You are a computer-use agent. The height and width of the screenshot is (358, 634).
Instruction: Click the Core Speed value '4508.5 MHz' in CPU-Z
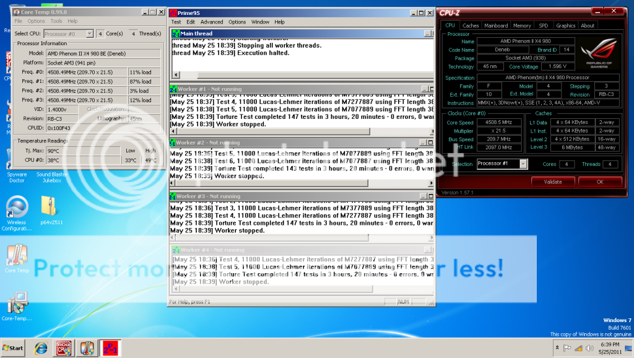[499, 122]
